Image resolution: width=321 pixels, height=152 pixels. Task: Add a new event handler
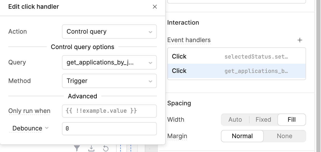[300, 40]
